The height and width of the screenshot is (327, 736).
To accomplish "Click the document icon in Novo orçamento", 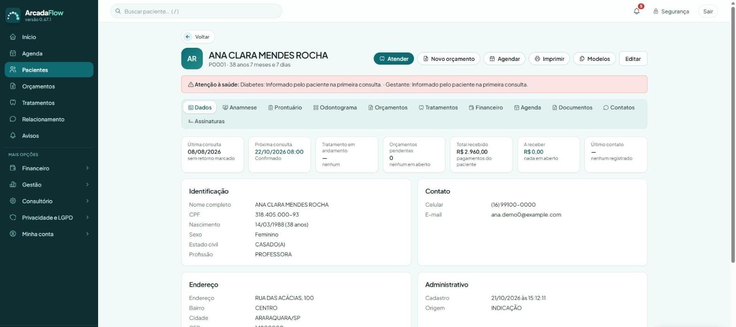I will pos(426,59).
